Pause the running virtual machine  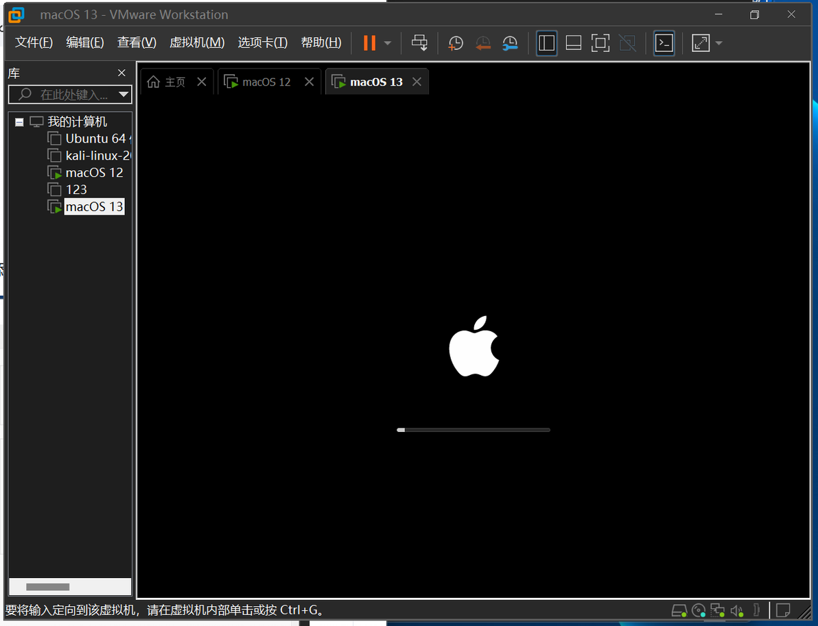click(369, 43)
